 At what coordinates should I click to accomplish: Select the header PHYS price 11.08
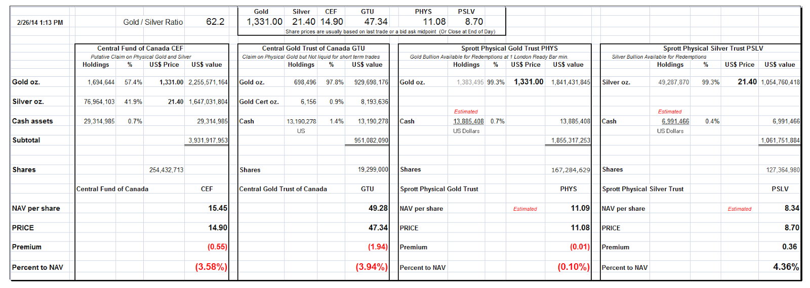pyautogui.click(x=434, y=22)
